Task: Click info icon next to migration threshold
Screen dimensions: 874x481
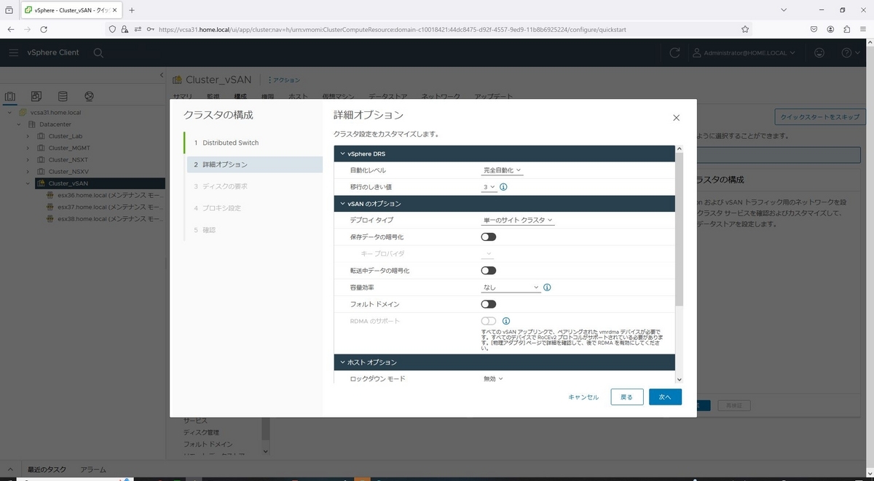Action: pos(503,187)
